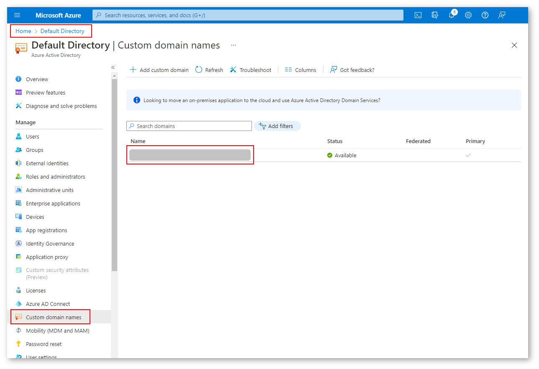
Task: Refresh the domain list
Action: coord(209,70)
